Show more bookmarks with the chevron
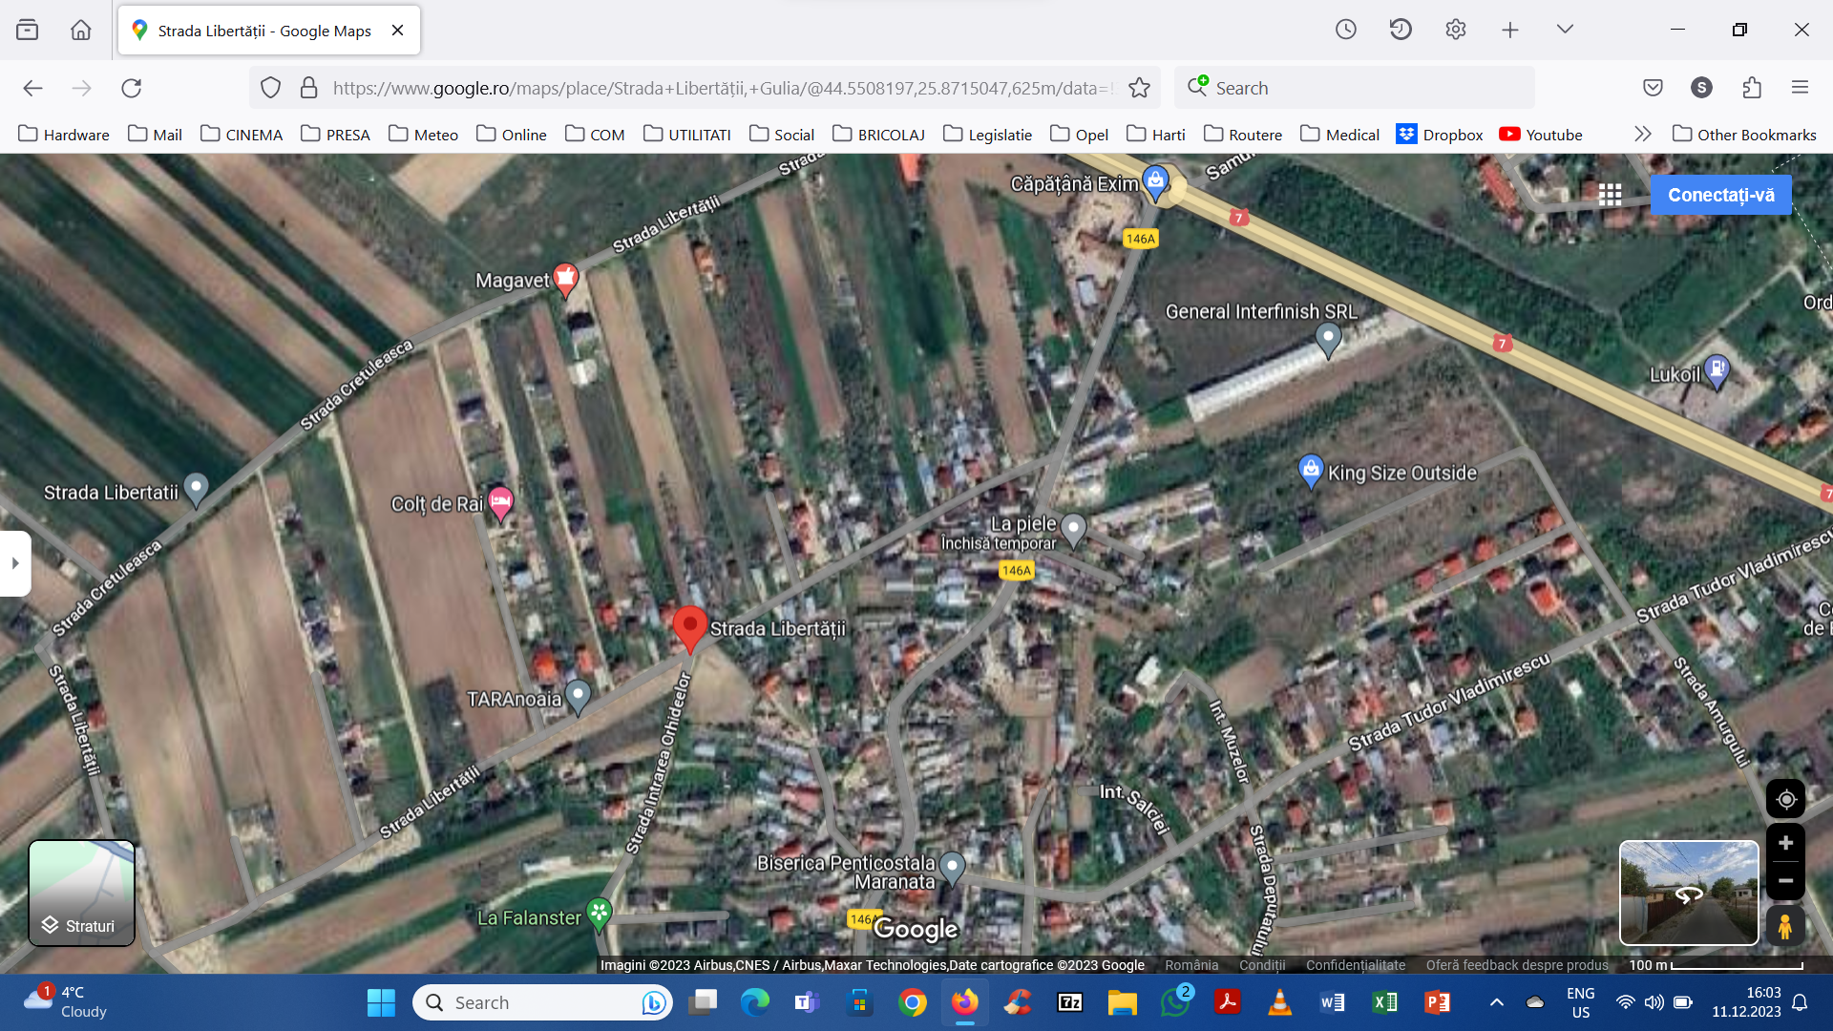 1642,135
